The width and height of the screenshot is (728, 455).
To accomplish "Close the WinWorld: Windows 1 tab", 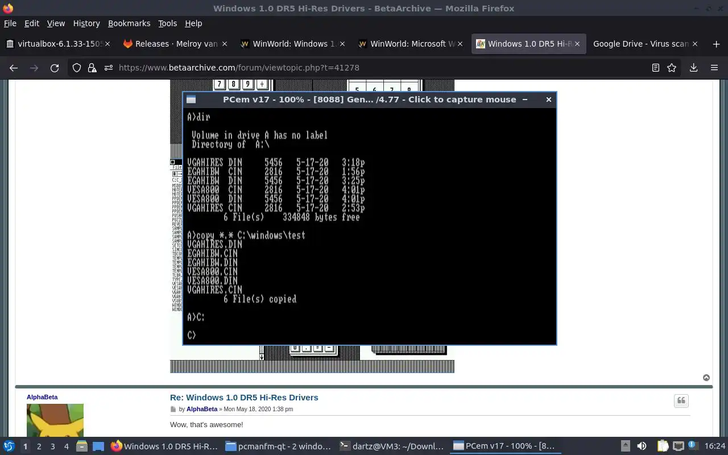I will point(342,44).
